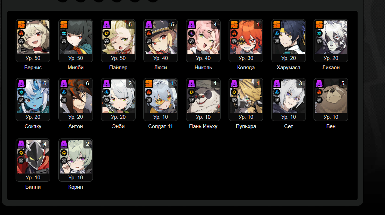Screen dimensions: 385x215
Task: Click the mindscape number 6 on Сокаку
Action: coord(45,83)
